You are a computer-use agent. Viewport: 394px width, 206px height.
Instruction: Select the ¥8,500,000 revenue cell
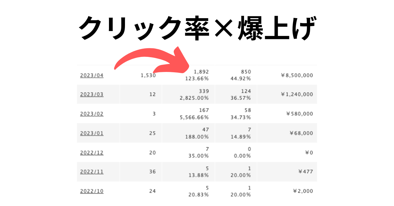tap(287, 75)
